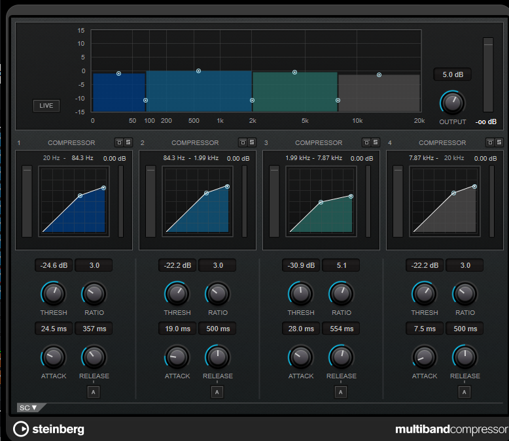Image resolution: width=509 pixels, height=441 pixels.
Task: Click band 1 gain handle in spectrum
Action: click(x=119, y=74)
